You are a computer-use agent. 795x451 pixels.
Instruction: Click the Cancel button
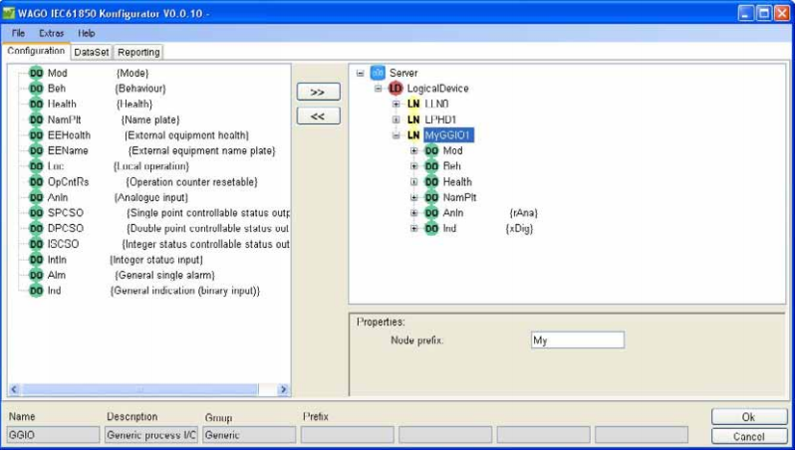[x=748, y=436]
